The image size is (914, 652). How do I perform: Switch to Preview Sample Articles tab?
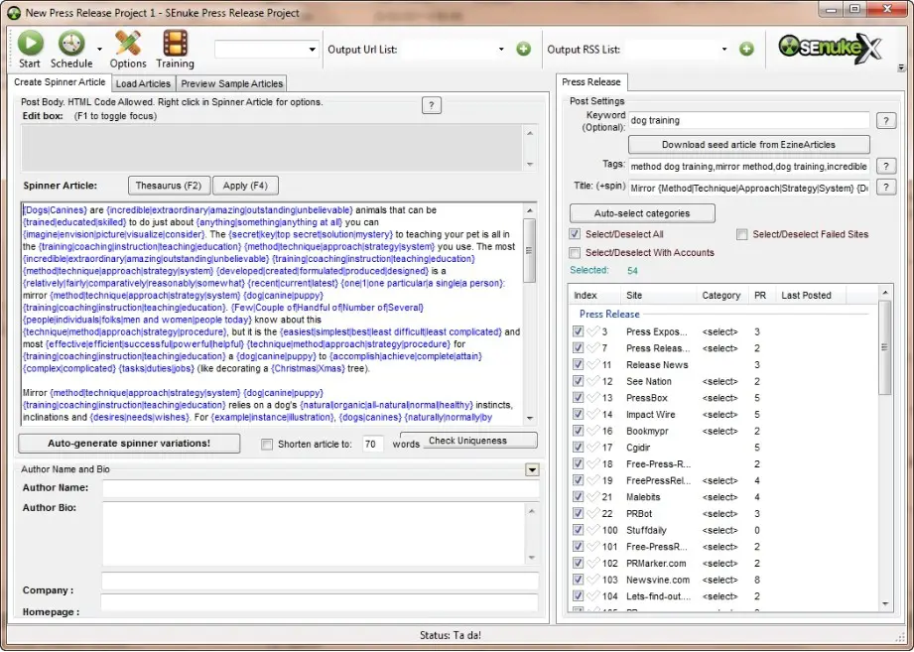[x=231, y=84]
